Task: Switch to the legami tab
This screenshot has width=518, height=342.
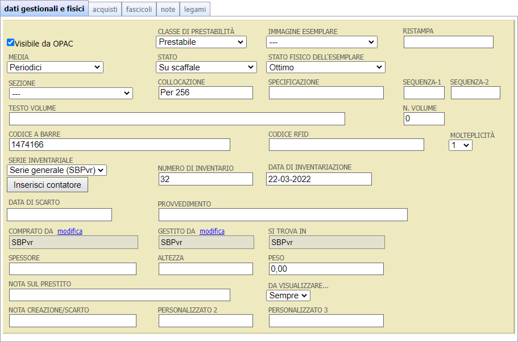Action: click(x=195, y=9)
